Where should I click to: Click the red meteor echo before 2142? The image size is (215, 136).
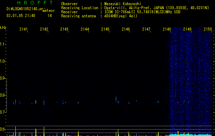pos(36,102)
